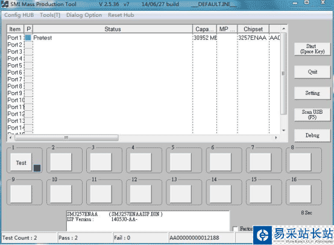Screen dimensions: 334x245
Task: Click the empty button in slot 12
Action: pyautogui.click(x=140, y=194)
